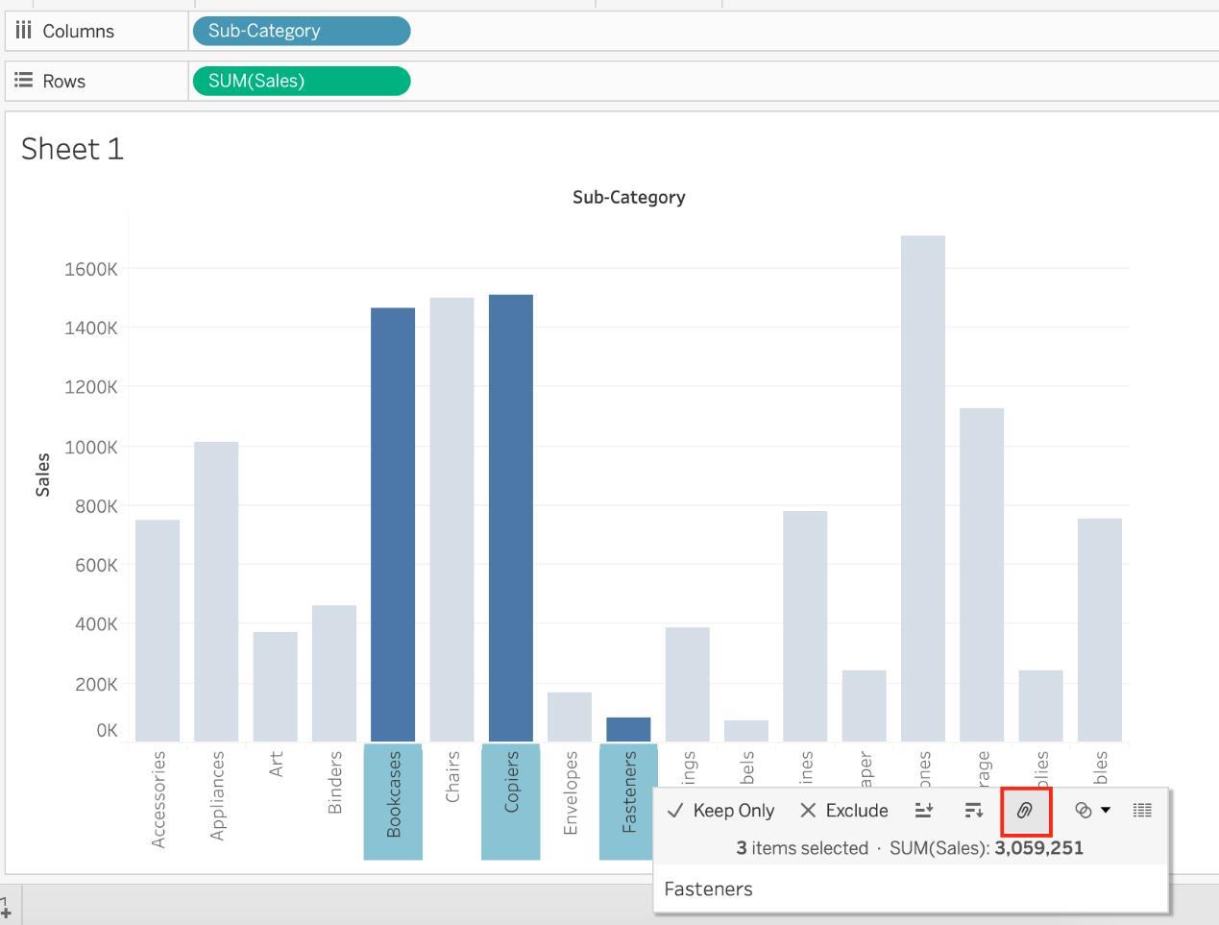Sort descending using the tooltip sort icon
The width and height of the screenshot is (1219, 925).
tap(973, 811)
